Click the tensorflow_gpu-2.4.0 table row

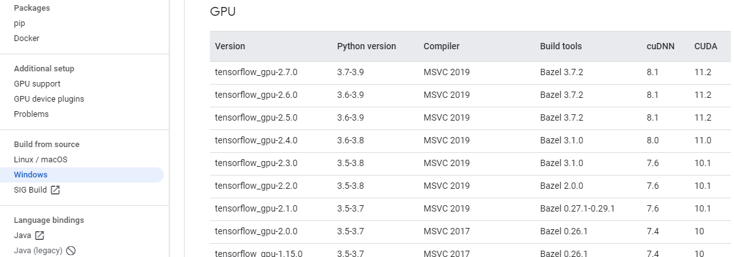(256, 141)
